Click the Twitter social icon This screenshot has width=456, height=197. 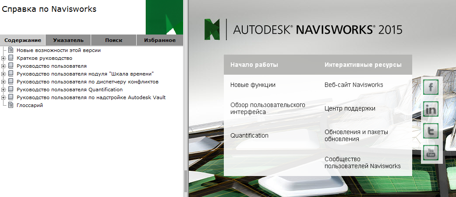click(x=431, y=131)
